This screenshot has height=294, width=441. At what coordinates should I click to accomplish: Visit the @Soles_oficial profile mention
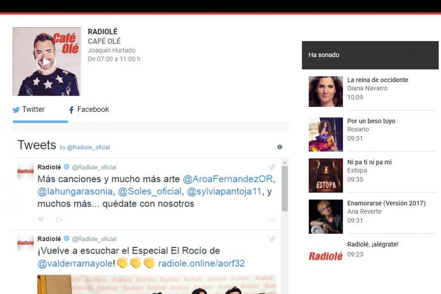click(149, 191)
